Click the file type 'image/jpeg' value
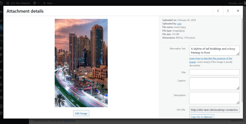246x124 pixels. click(179, 31)
